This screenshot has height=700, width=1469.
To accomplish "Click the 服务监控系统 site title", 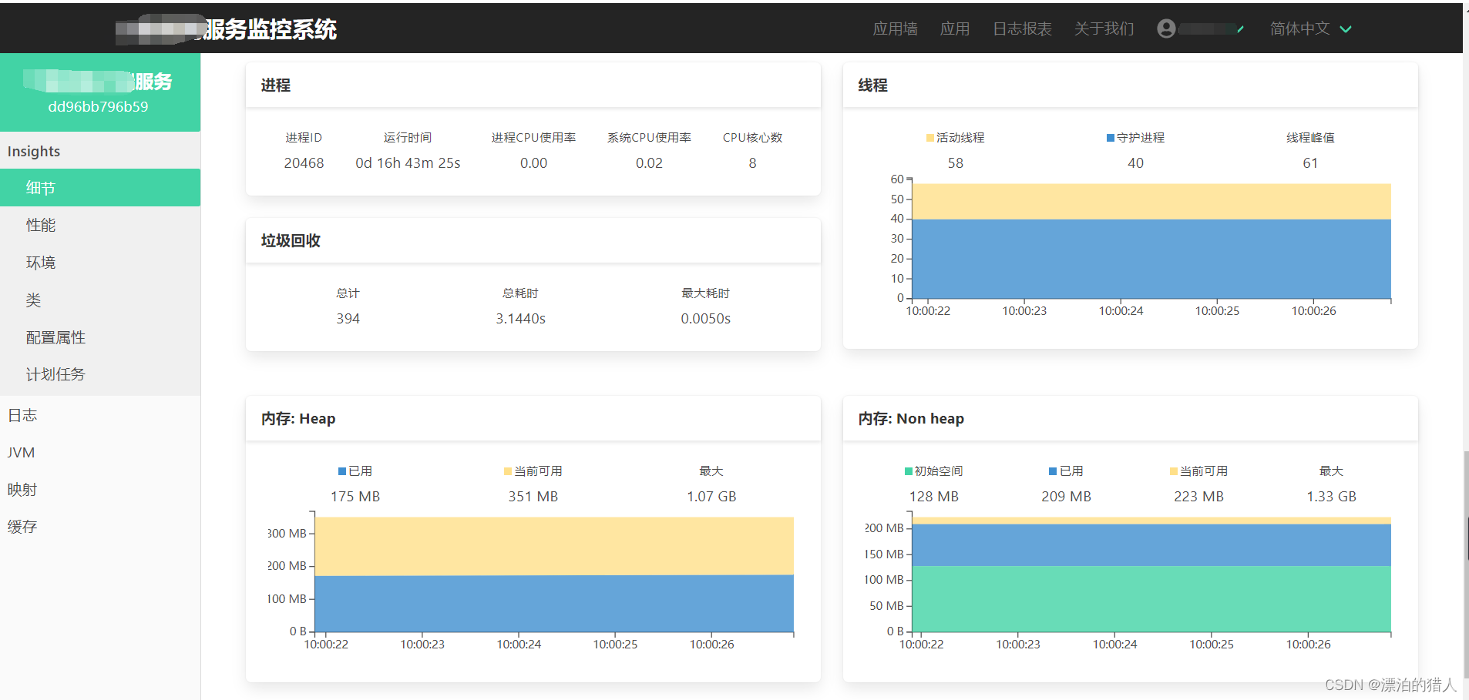I will click(270, 29).
